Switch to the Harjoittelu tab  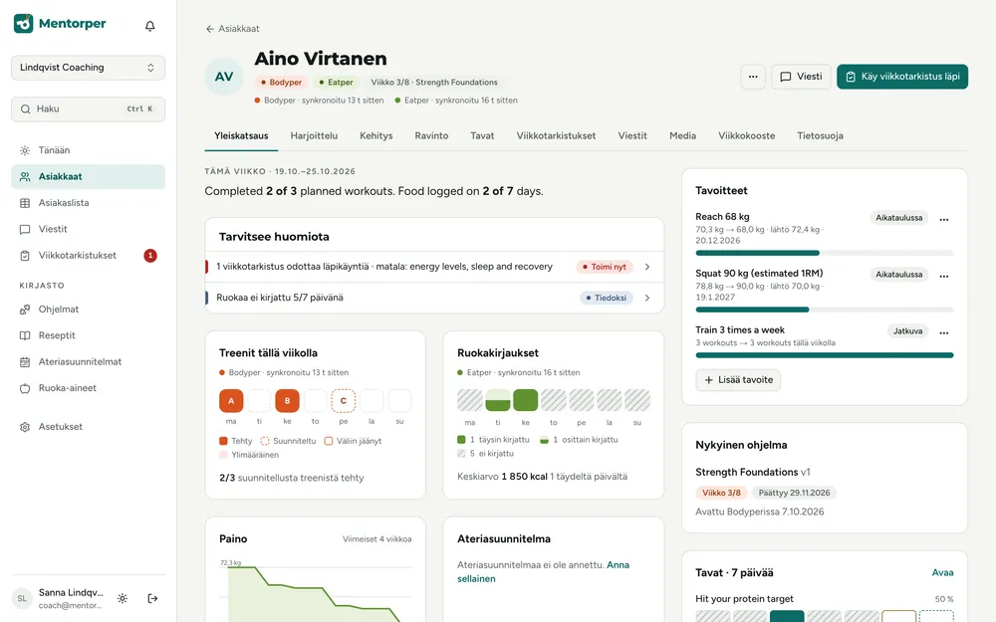point(314,135)
